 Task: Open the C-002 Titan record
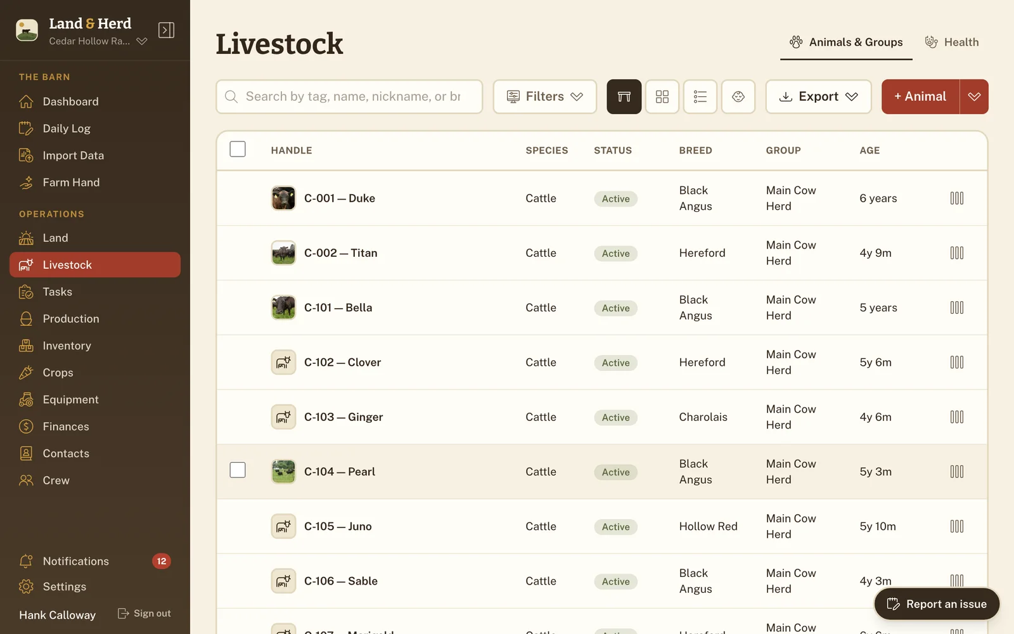coord(341,253)
